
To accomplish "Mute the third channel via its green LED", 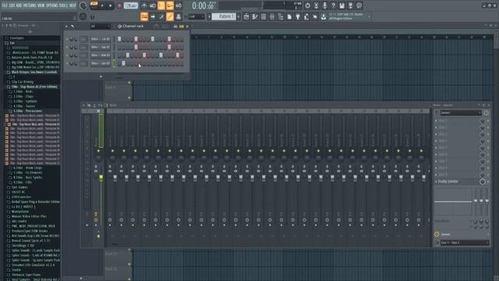I will 67,55.
